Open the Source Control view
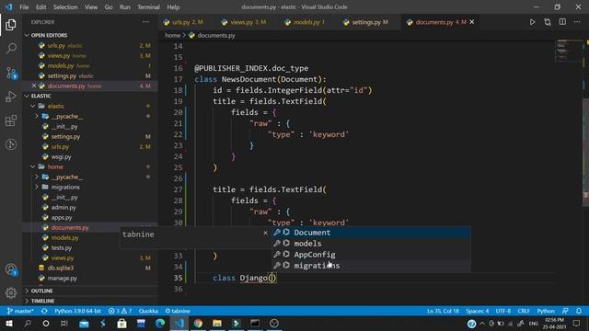The height and width of the screenshot is (331, 589). (11, 73)
